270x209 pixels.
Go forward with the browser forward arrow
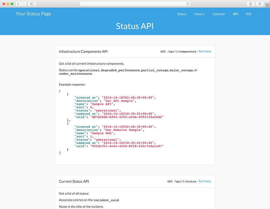point(24,4)
